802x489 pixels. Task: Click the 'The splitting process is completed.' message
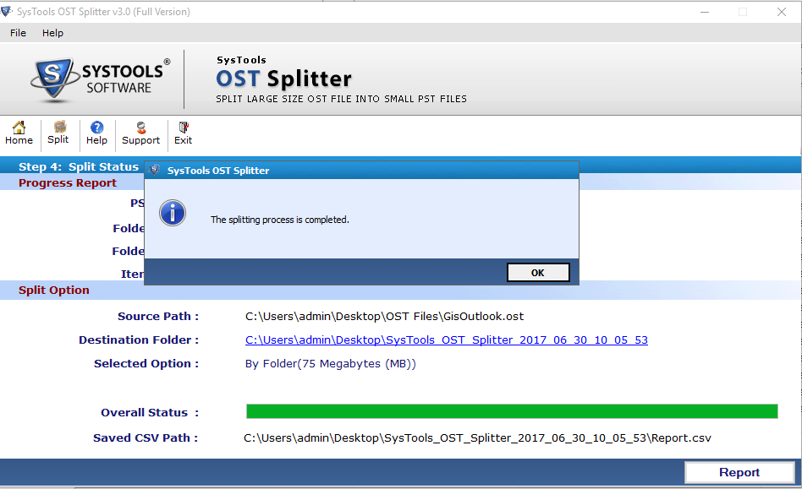point(280,220)
